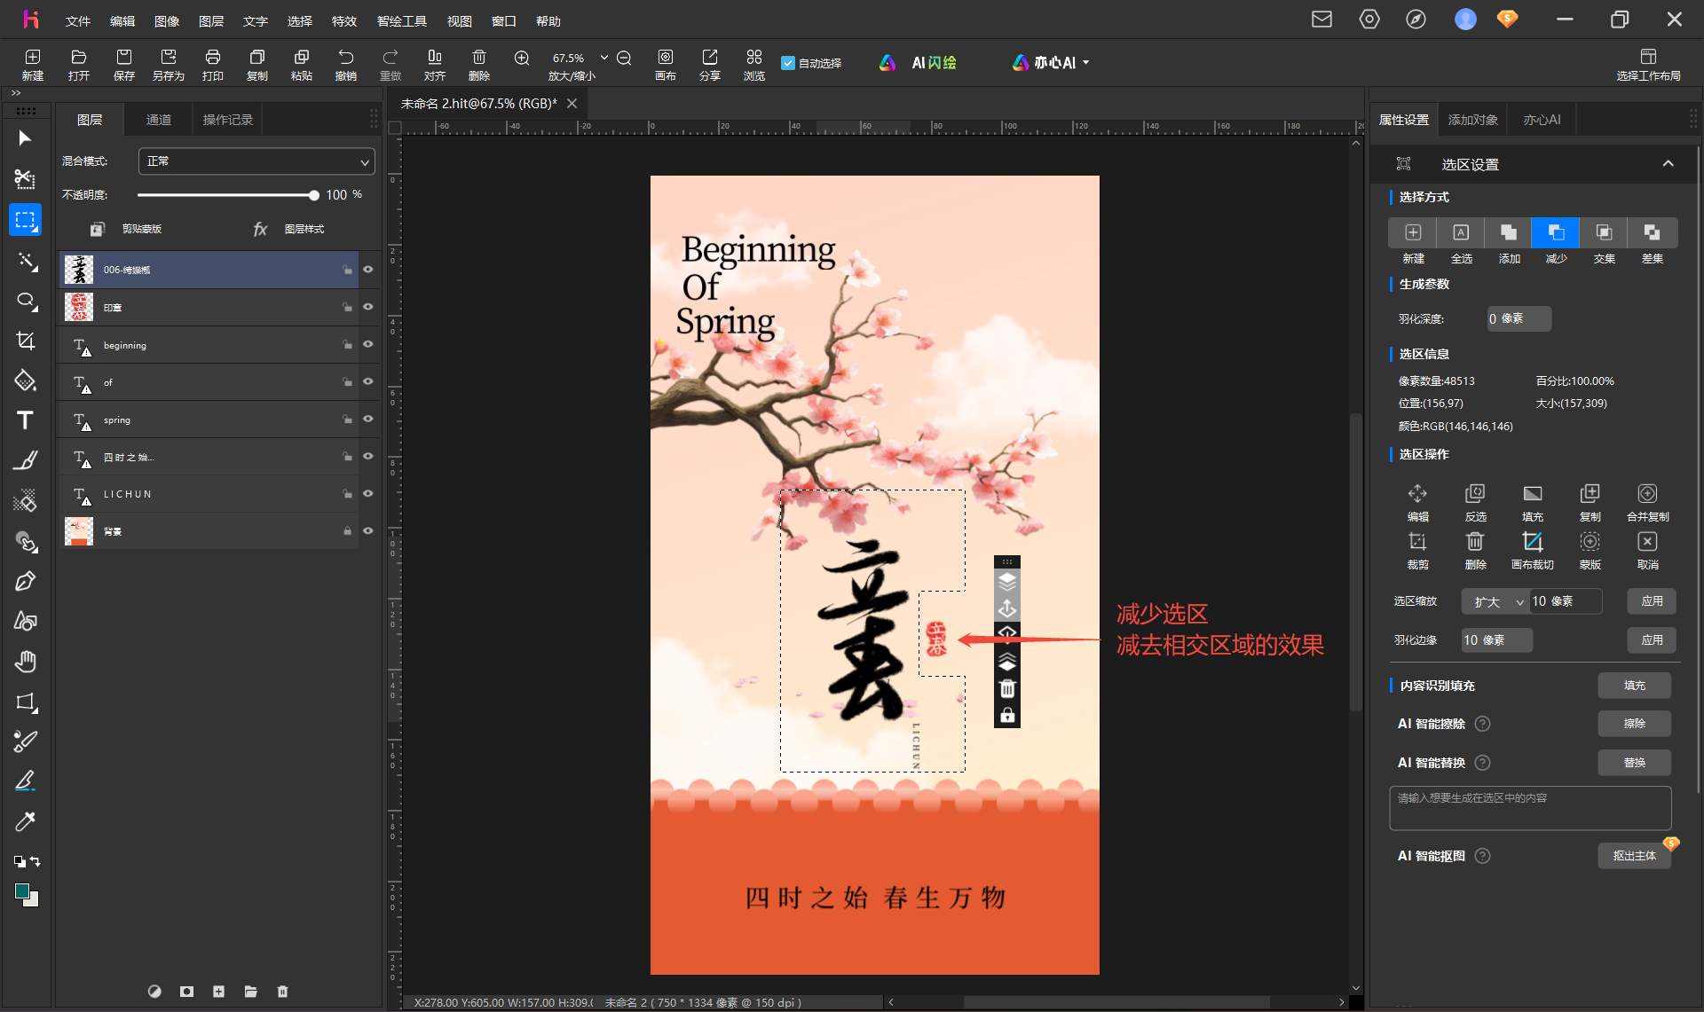Hide the background (背景) layer
This screenshot has height=1012, width=1704.
coord(367,530)
